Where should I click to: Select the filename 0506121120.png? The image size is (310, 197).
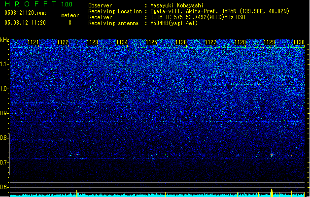25,13
